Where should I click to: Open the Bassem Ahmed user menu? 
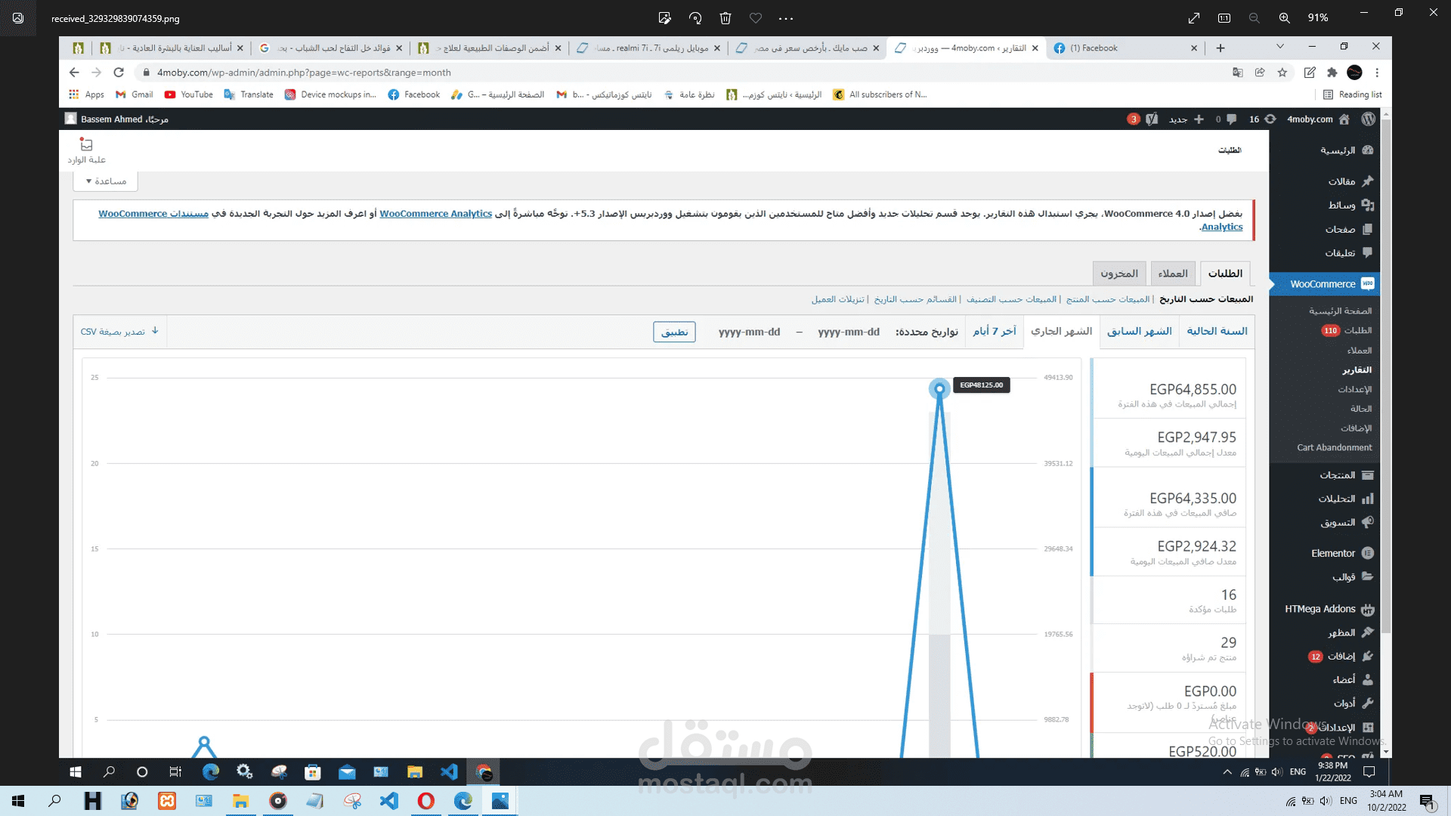click(x=116, y=119)
